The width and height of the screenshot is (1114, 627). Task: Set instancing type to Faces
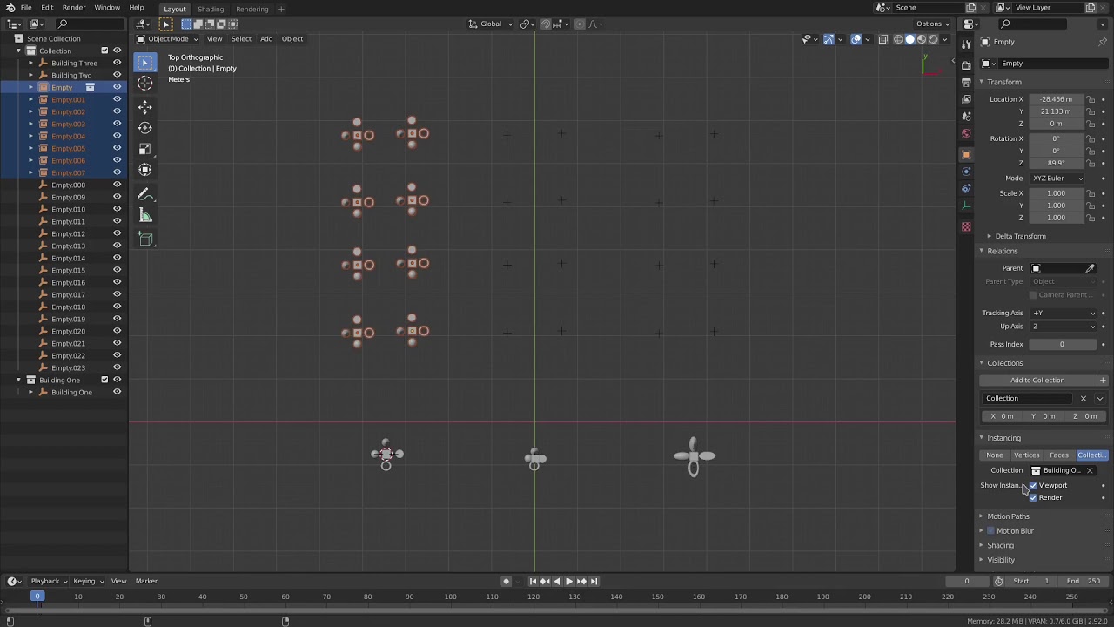(x=1059, y=455)
